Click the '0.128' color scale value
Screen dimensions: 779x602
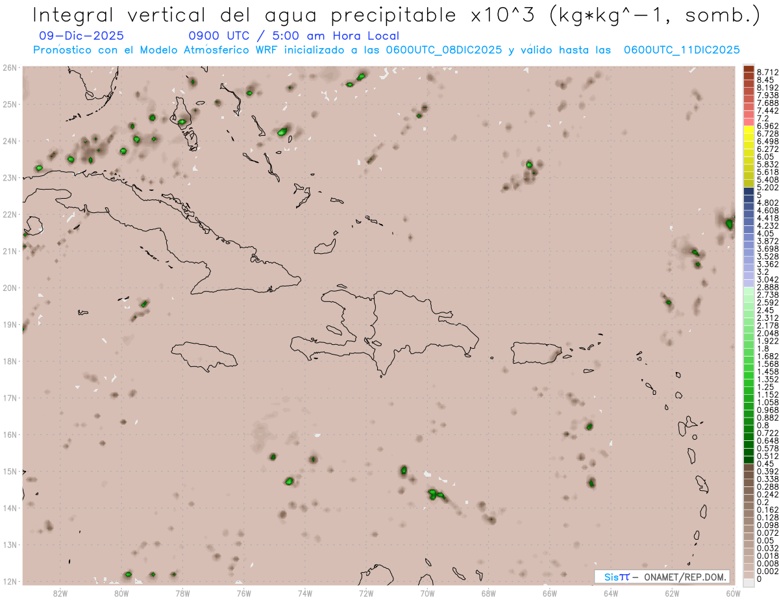(x=767, y=518)
